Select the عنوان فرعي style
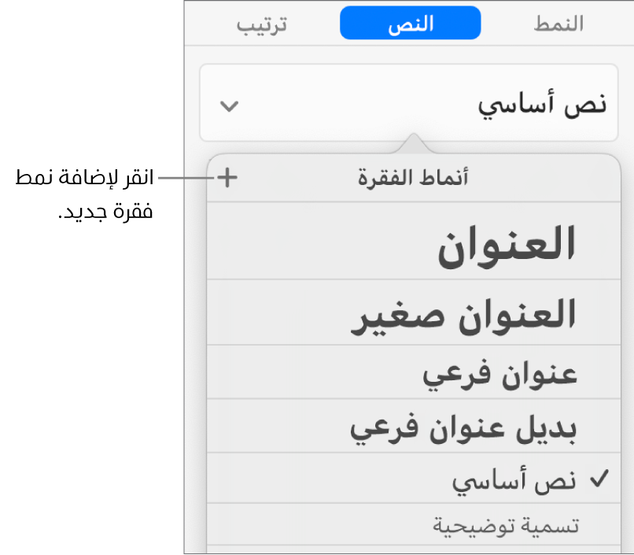634x555 pixels. 500,374
